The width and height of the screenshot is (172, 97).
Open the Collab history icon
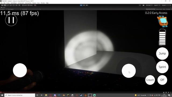click(x=140, y=5)
